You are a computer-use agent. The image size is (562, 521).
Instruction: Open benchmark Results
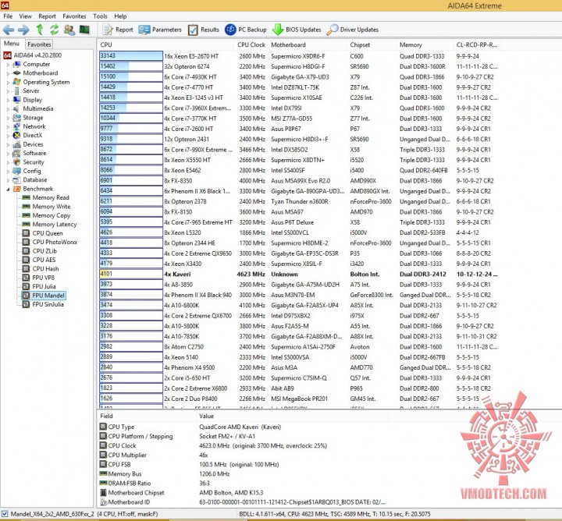[204, 30]
